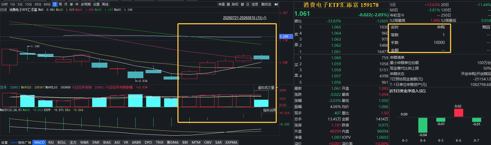Select the MTM indicator tab
The image size is (491, 145).
coord(196,143)
